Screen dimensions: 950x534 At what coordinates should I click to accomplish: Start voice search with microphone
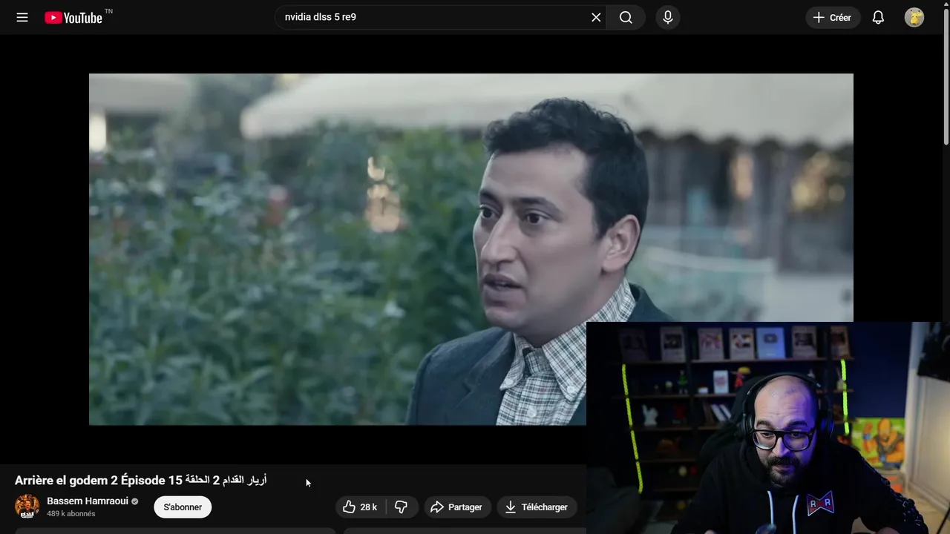click(x=668, y=17)
